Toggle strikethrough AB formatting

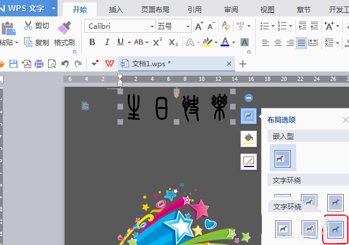pyautogui.click(x=138, y=42)
